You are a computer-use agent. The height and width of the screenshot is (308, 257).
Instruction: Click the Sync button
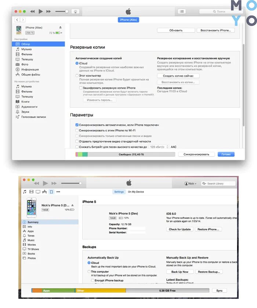tap(220, 290)
